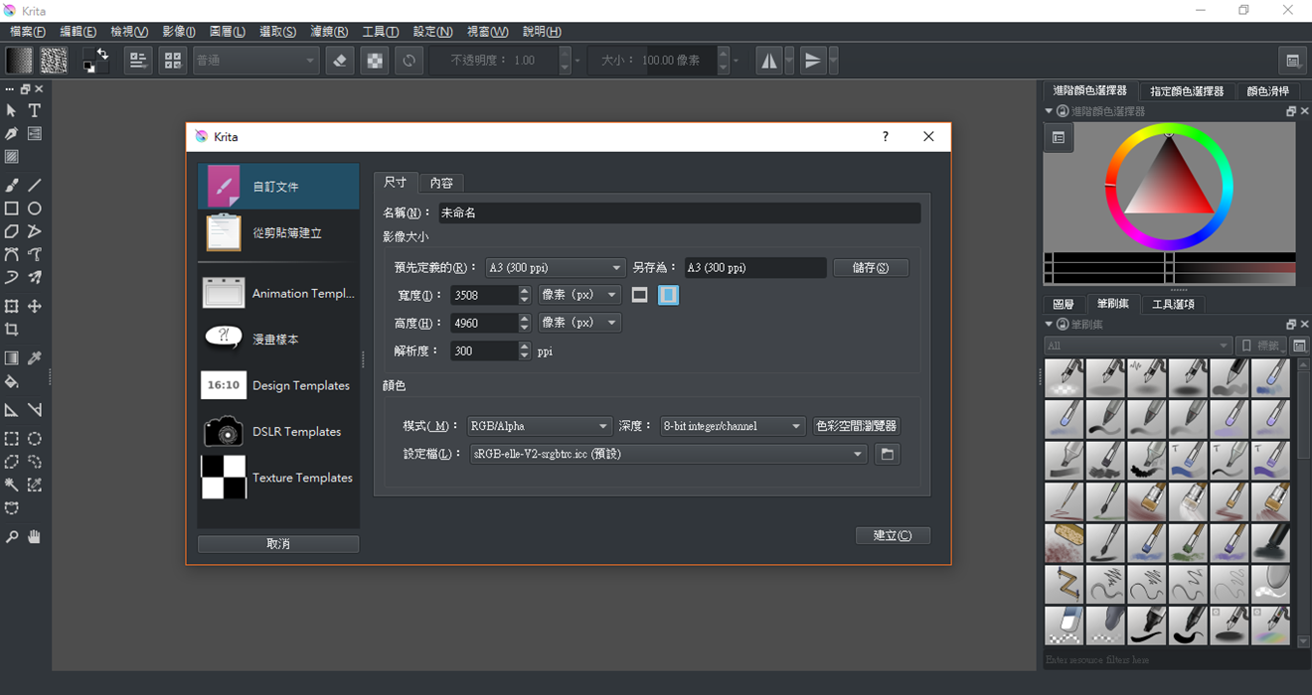Switch to the 內容 tab

(x=441, y=183)
